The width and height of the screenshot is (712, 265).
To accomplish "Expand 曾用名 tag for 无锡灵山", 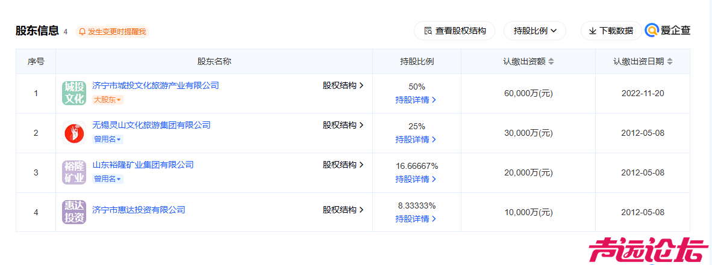I will [x=108, y=139].
